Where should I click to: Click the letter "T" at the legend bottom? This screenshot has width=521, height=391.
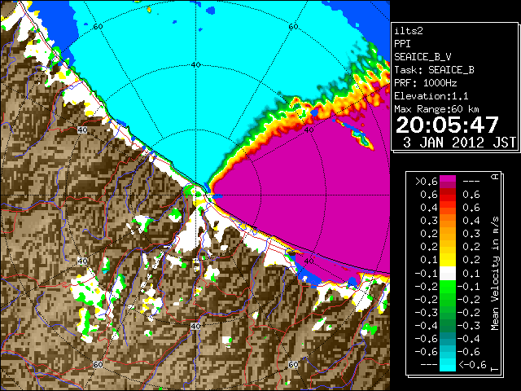click(x=495, y=369)
